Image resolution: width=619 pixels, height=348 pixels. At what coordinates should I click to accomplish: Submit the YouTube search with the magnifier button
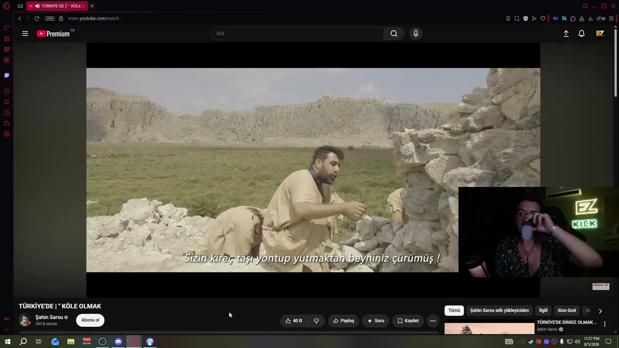[x=394, y=33]
